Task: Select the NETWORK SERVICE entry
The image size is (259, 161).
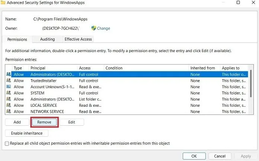Action: point(127,112)
